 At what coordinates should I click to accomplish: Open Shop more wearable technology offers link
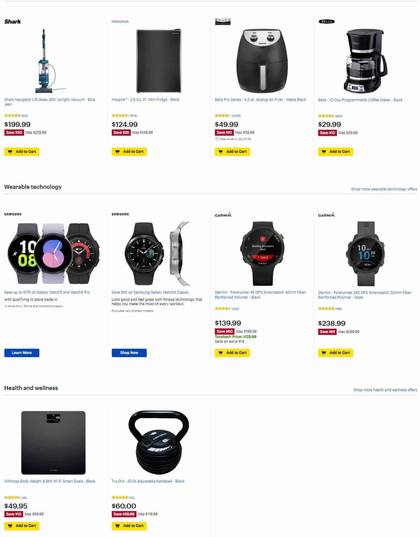[384, 189]
